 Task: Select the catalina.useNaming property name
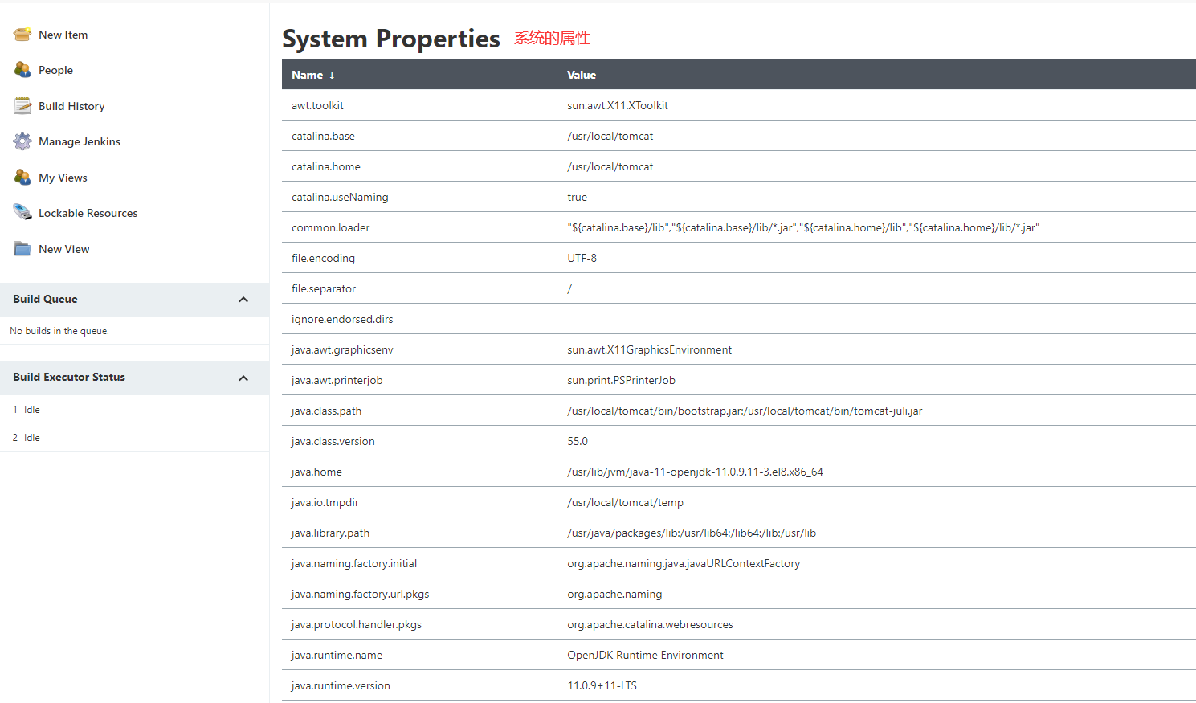pos(340,197)
